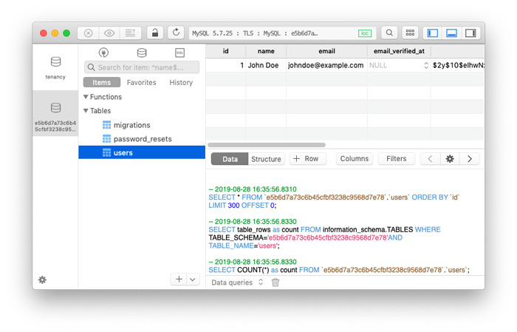Open the password_resets table
The height and width of the screenshot is (332, 517).
[142, 139]
